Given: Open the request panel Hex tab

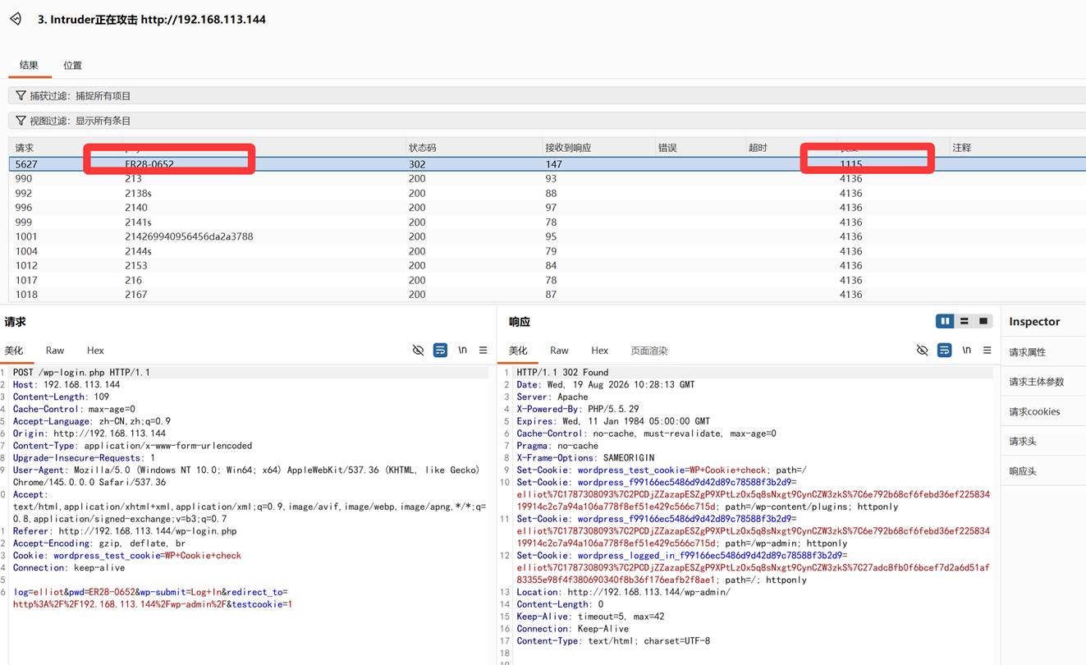Looking at the screenshot, I should click(95, 351).
